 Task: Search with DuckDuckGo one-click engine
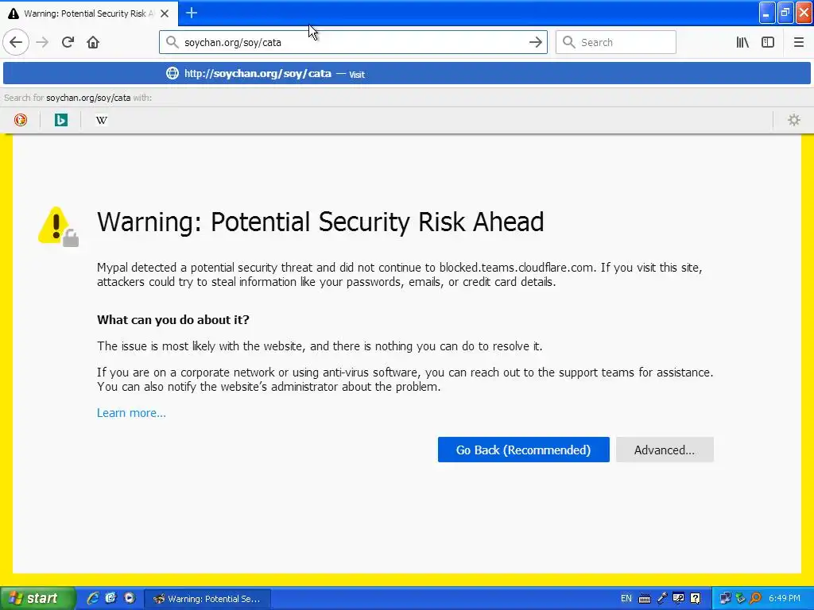[x=20, y=120]
